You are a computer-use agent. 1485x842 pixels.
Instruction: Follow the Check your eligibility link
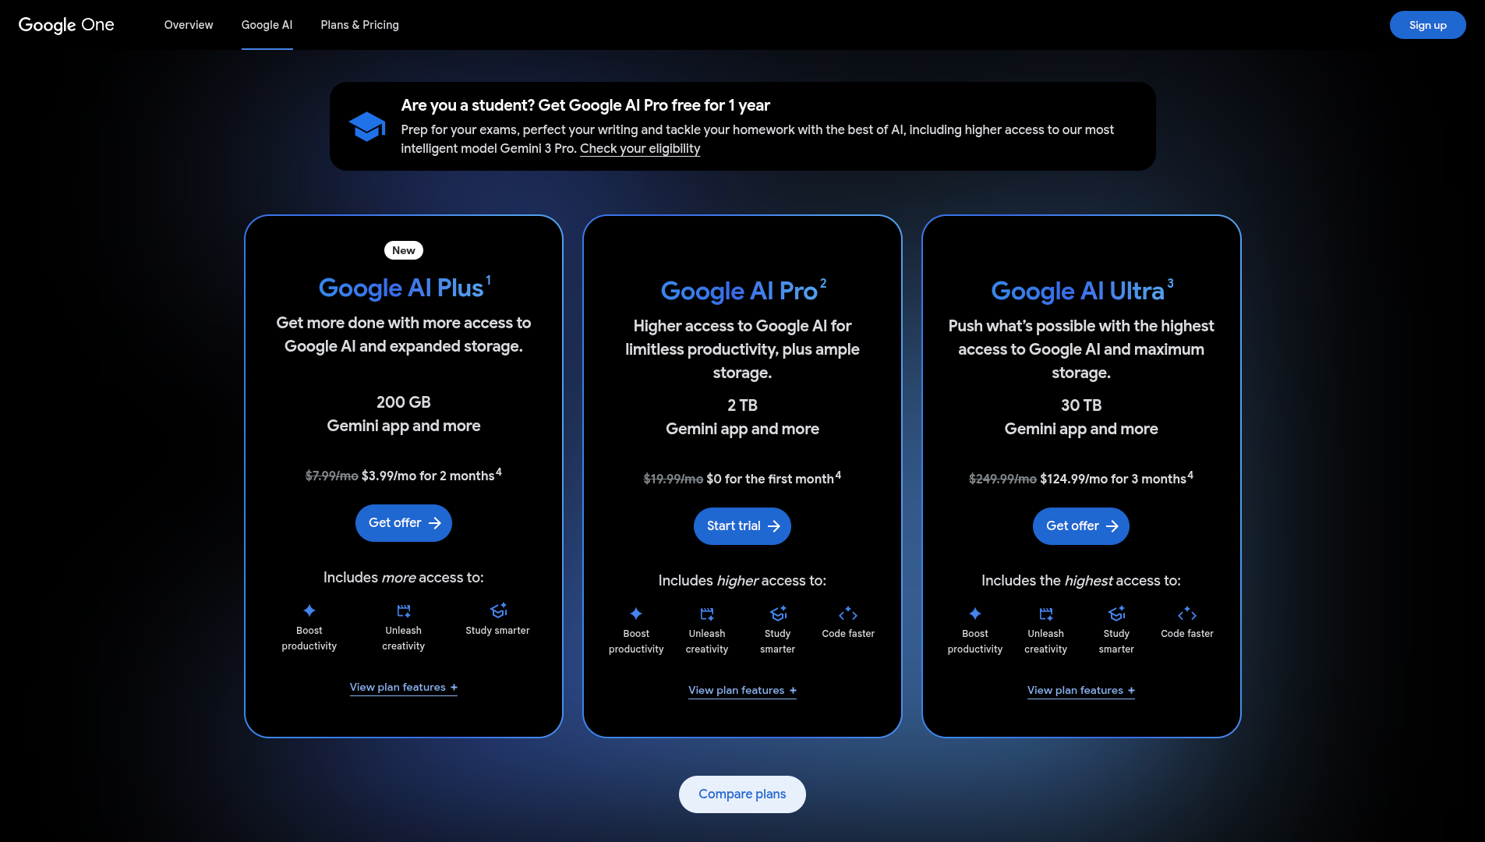point(640,149)
